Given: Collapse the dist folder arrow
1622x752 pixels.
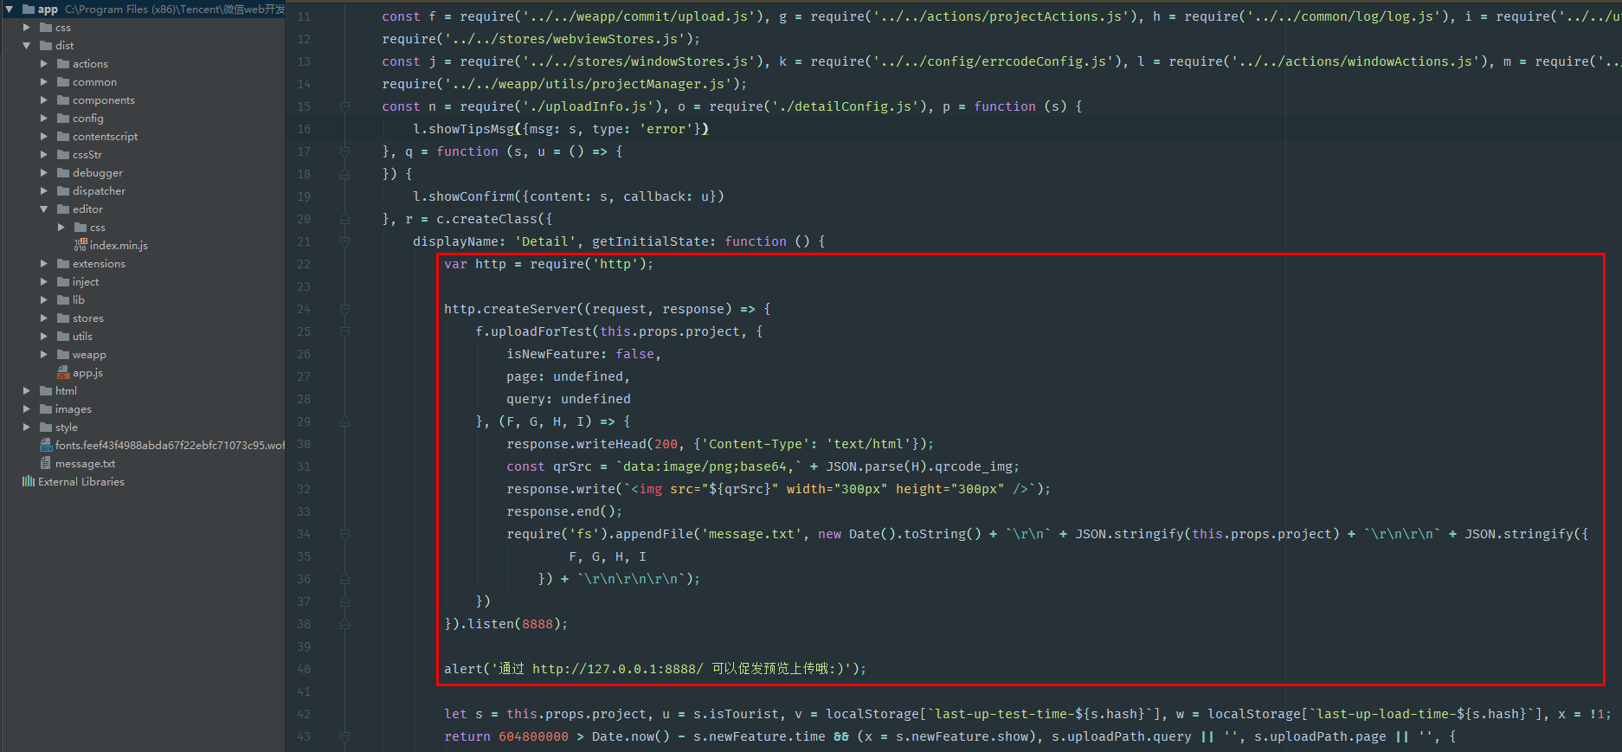Looking at the screenshot, I should point(27,46).
